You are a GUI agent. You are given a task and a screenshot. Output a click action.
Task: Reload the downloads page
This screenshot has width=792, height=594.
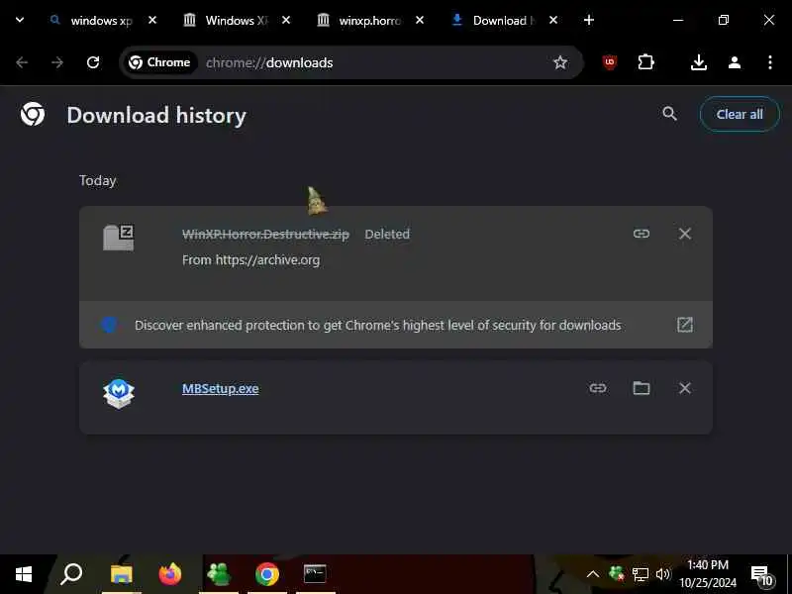(x=93, y=62)
